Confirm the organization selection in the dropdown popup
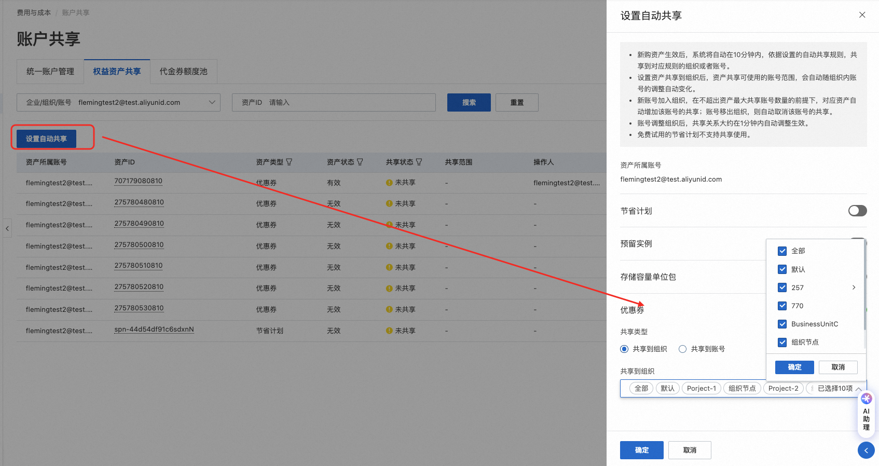879x466 pixels. tap(794, 367)
